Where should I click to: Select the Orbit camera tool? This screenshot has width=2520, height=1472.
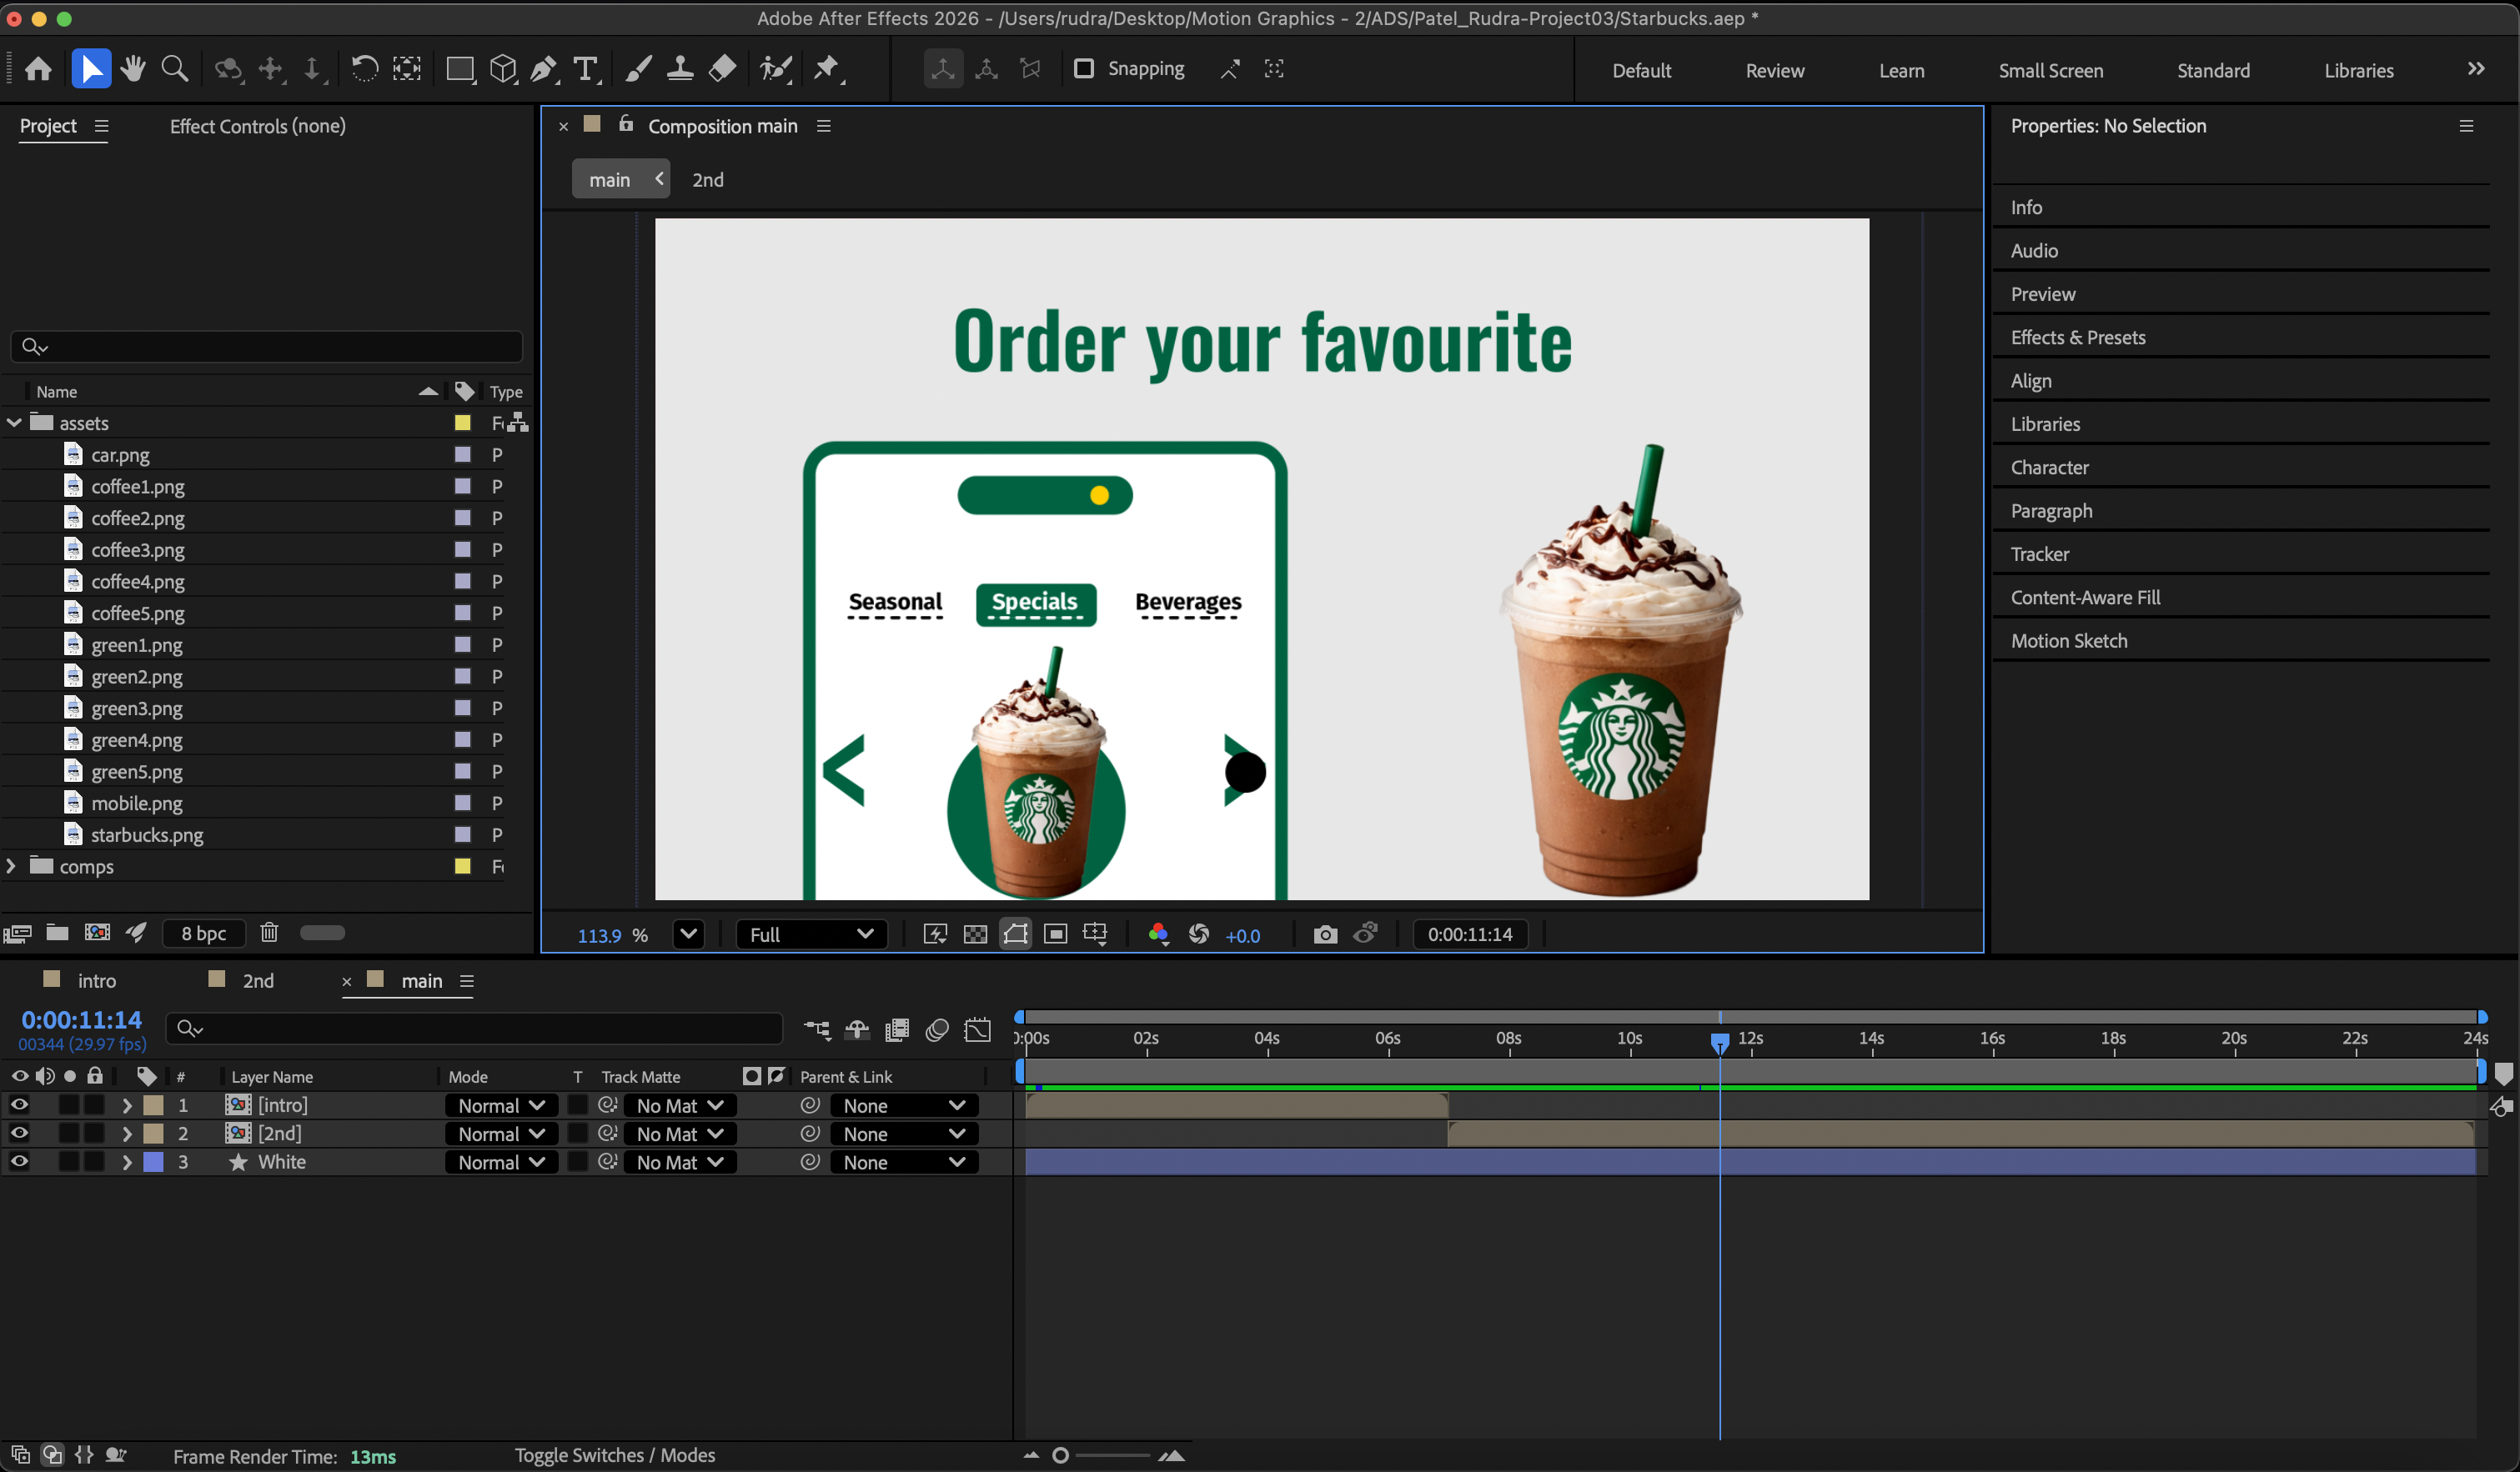(x=229, y=69)
